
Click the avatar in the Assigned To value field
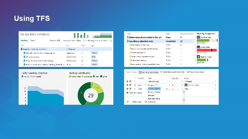click(x=186, y=85)
